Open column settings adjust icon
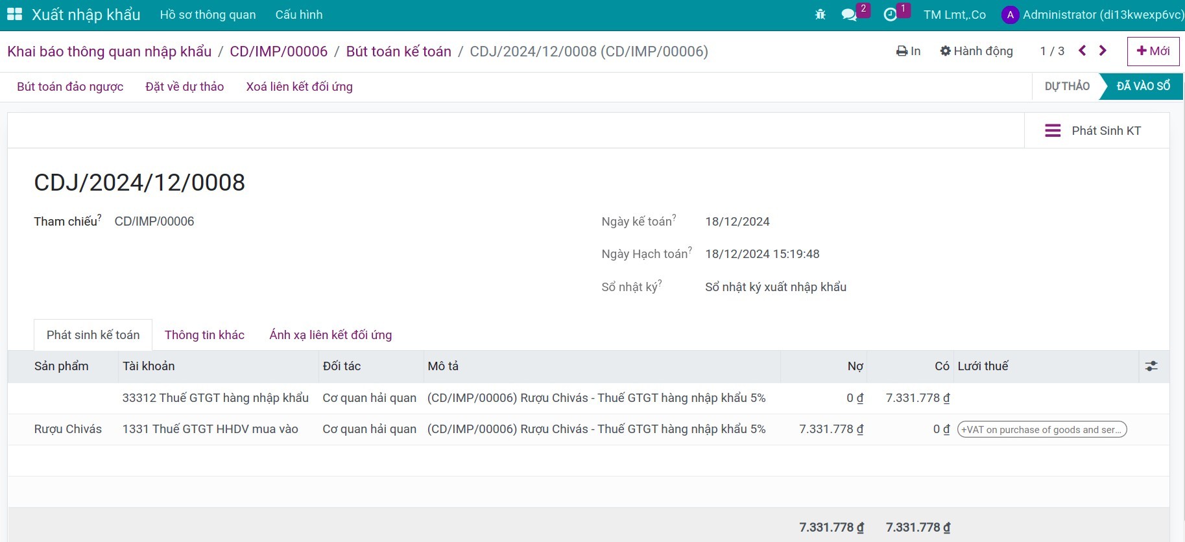Screen dimensions: 1185x542 (1151, 366)
